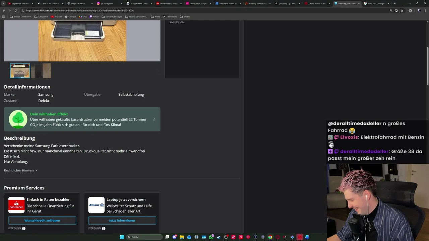429x241 pixels.
Task: Open Apple Music from the taskbar
Action: point(241,237)
